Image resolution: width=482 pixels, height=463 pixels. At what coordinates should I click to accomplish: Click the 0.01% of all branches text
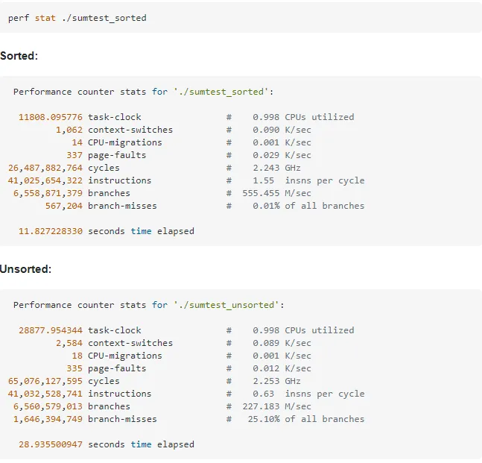pyautogui.click(x=308, y=206)
